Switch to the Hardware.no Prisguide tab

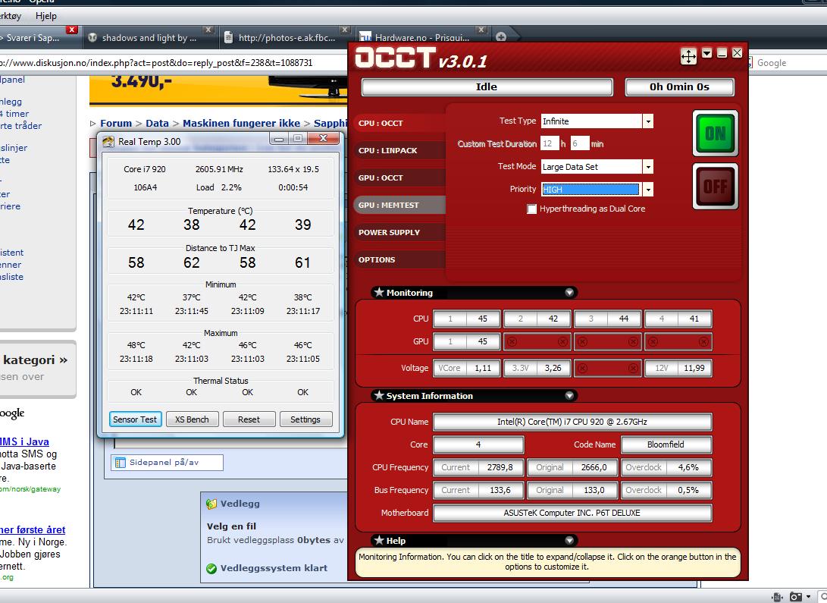point(422,37)
